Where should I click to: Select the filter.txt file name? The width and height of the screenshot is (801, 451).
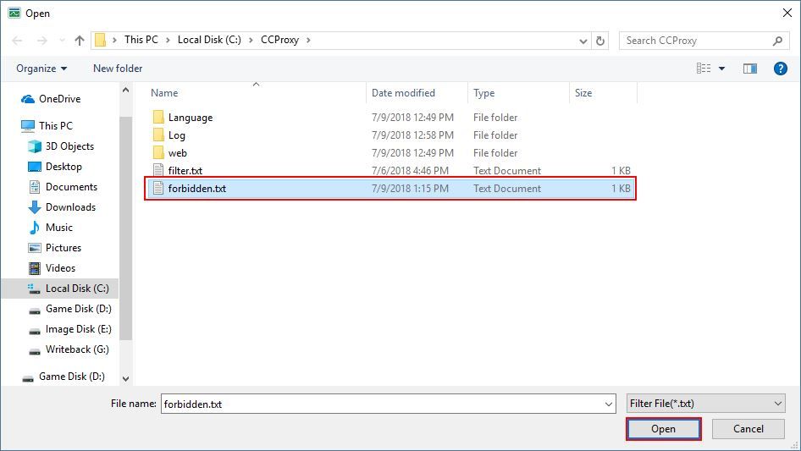pyautogui.click(x=185, y=171)
